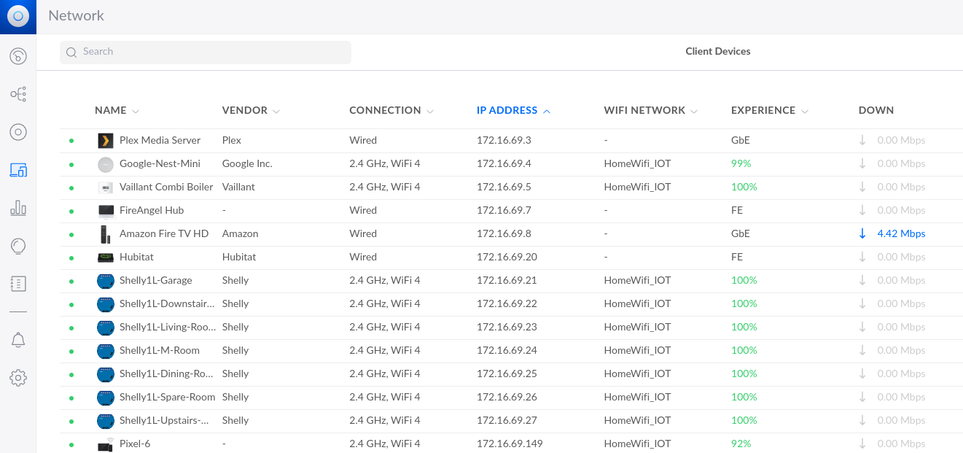Open the Notifications bell icon
This screenshot has height=453, width=963.
[18, 340]
